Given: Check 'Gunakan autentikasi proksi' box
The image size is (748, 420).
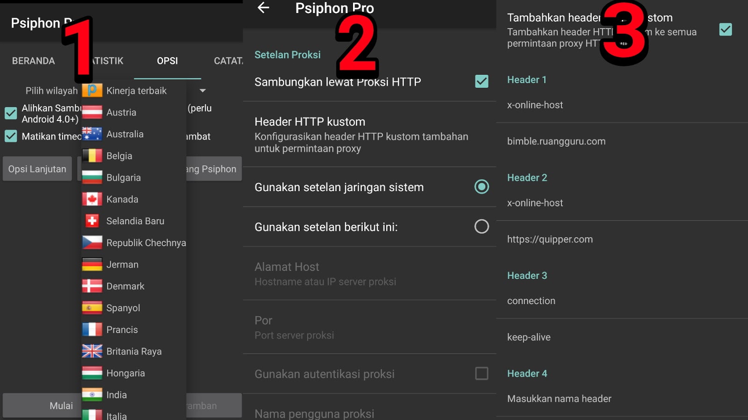Looking at the screenshot, I should pyautogui.click(x=482, y=373).
